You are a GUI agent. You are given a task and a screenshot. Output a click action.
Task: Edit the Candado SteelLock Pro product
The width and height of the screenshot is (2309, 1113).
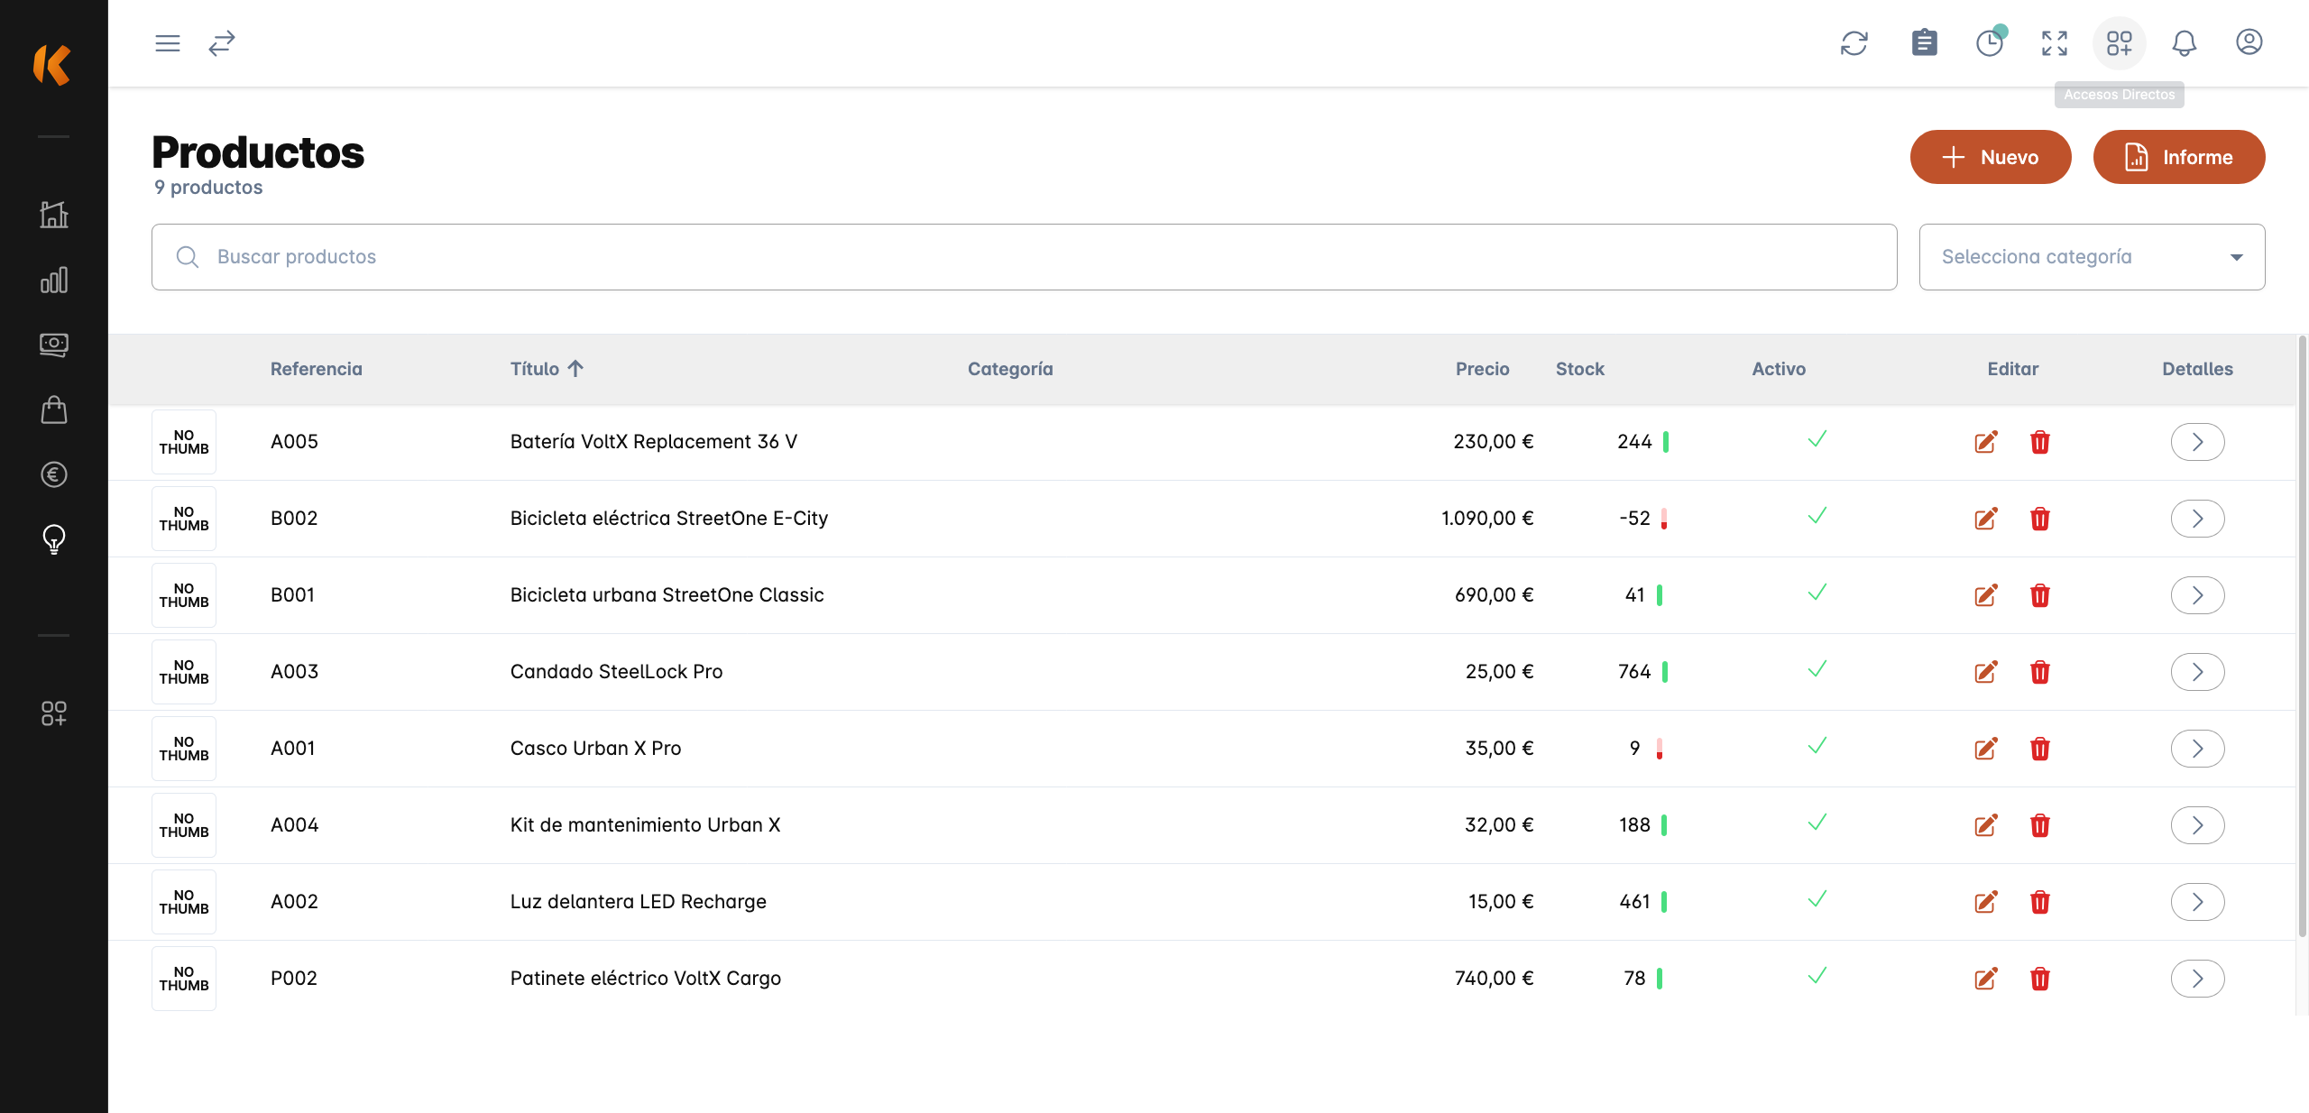click(x=1985, y=672)
